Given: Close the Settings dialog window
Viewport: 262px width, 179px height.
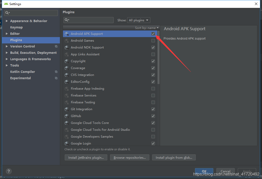Looking at the screenshot, I should (x=256, y=4).
